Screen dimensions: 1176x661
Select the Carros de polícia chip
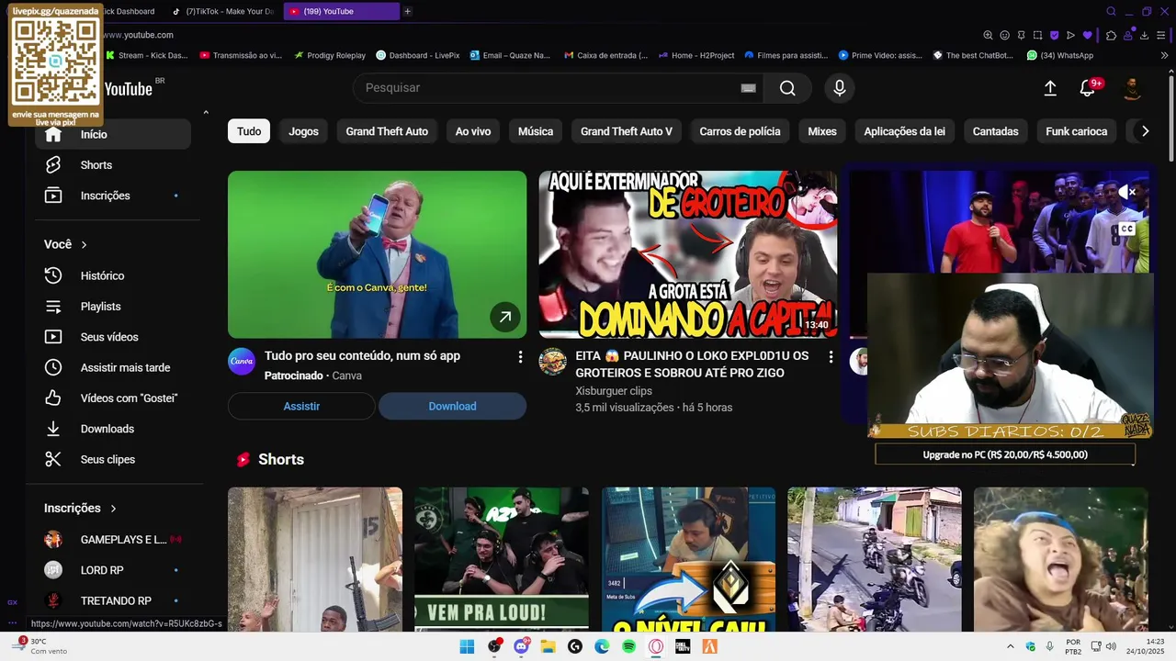[740, 131]
